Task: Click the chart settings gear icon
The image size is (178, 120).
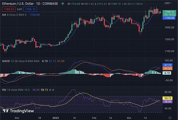Action: [170, 118]
